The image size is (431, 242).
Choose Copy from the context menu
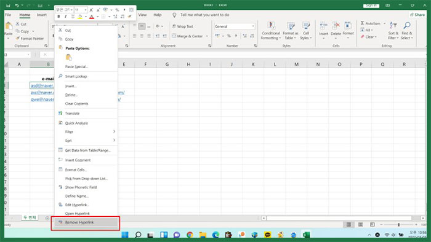[x=86, y=39]
